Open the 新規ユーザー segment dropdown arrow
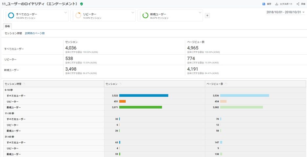The width and height of the screenshot is (307, 157). point(200,12)
